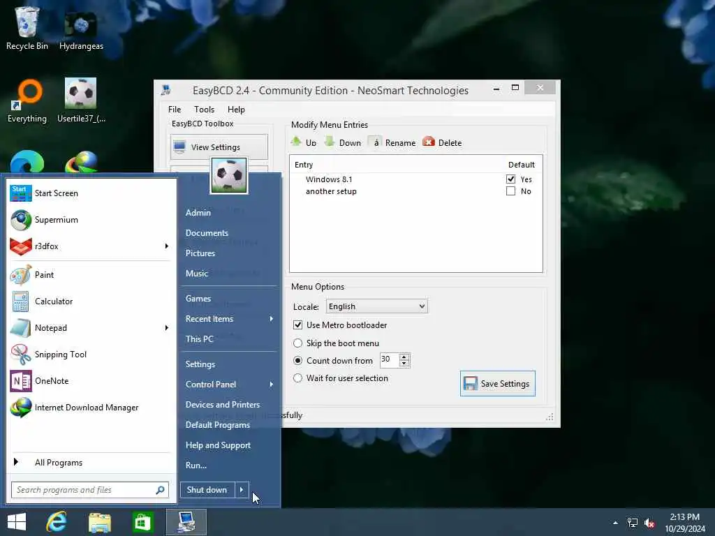Open the Locale English dropdown

coord(376,306)
